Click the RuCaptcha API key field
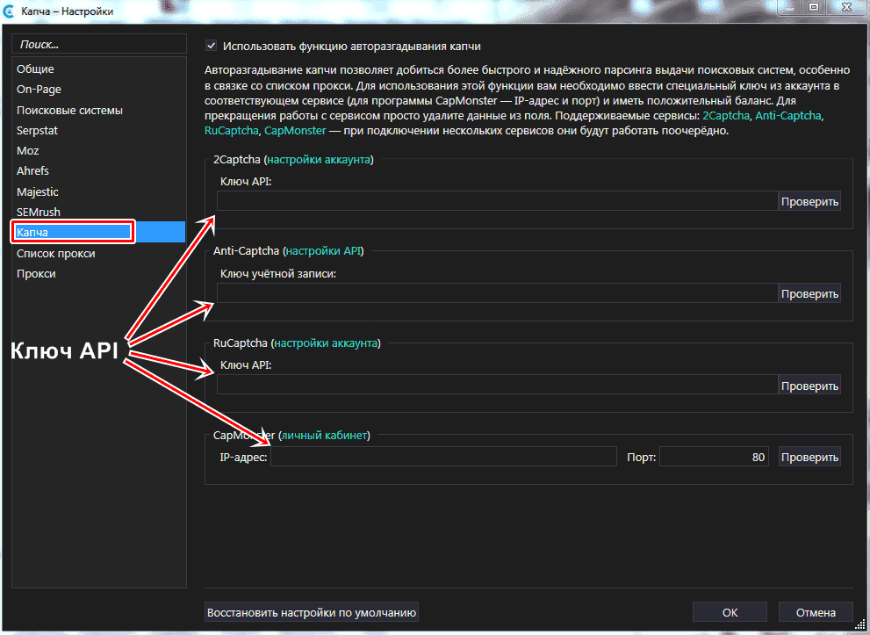870x635 pixels. click(x=497, y=385)
